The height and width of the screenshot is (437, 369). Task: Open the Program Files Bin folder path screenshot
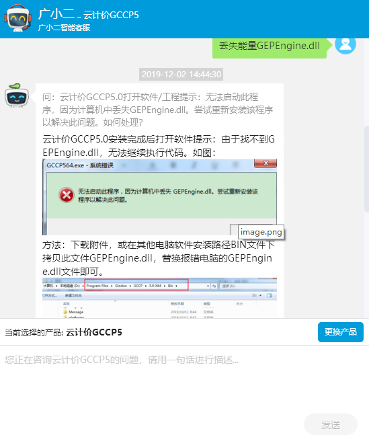[160, 298]
